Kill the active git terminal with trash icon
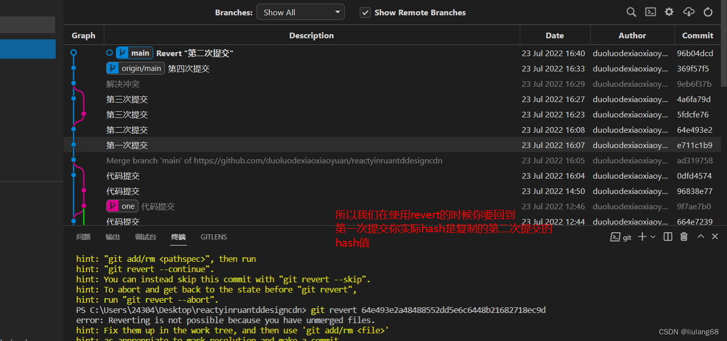Viewport: 727px width, 341px height. (x=684, y=236)
